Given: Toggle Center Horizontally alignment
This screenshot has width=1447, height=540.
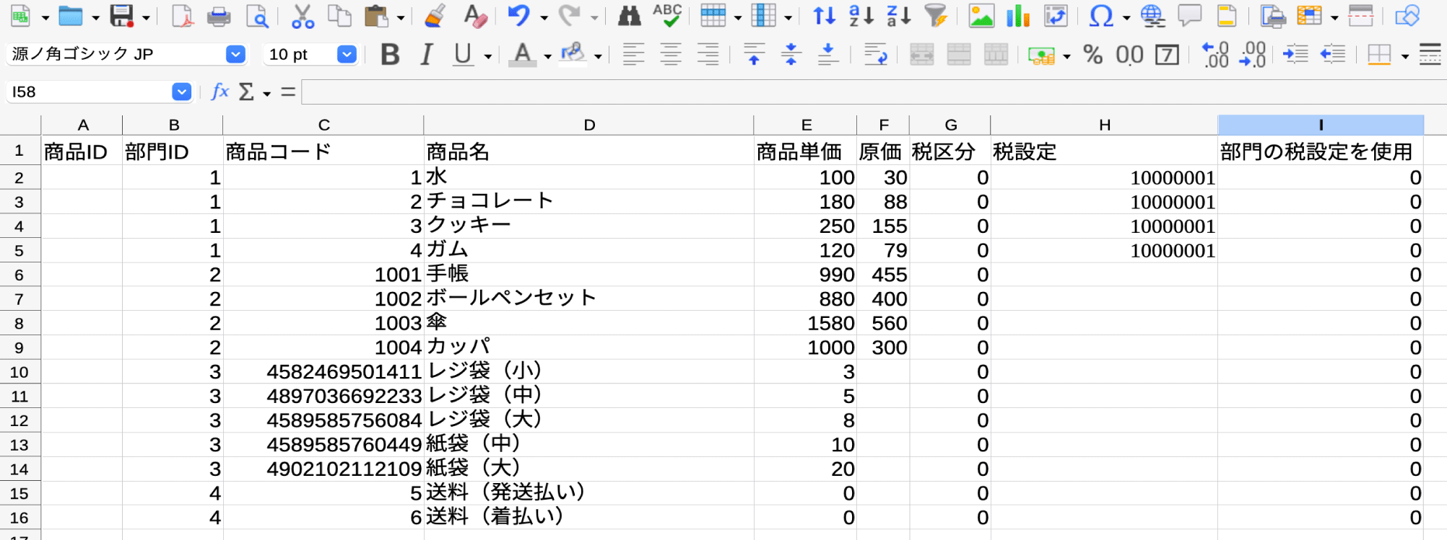Looking at the screenshot, I should pos(671,54).
